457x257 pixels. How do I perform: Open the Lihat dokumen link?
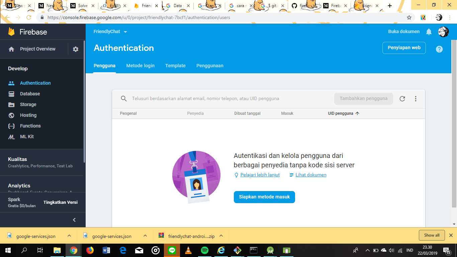click(310, 175)
